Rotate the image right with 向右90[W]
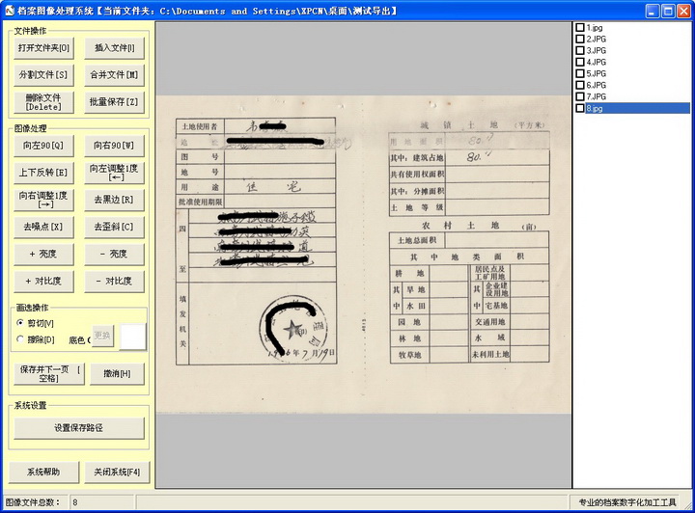Viewport: 695px width, 513px height. coord(114,146)
